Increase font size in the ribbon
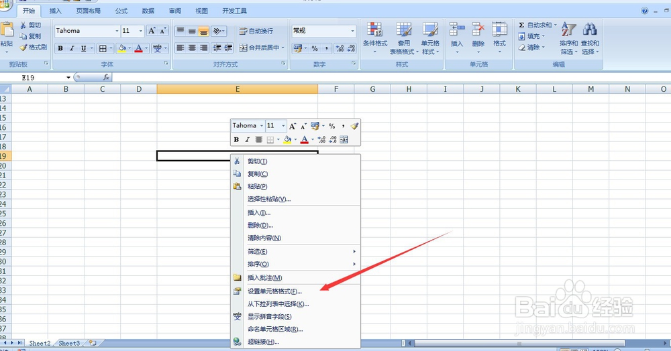This screenshot has height=351, width=671. 152,31
